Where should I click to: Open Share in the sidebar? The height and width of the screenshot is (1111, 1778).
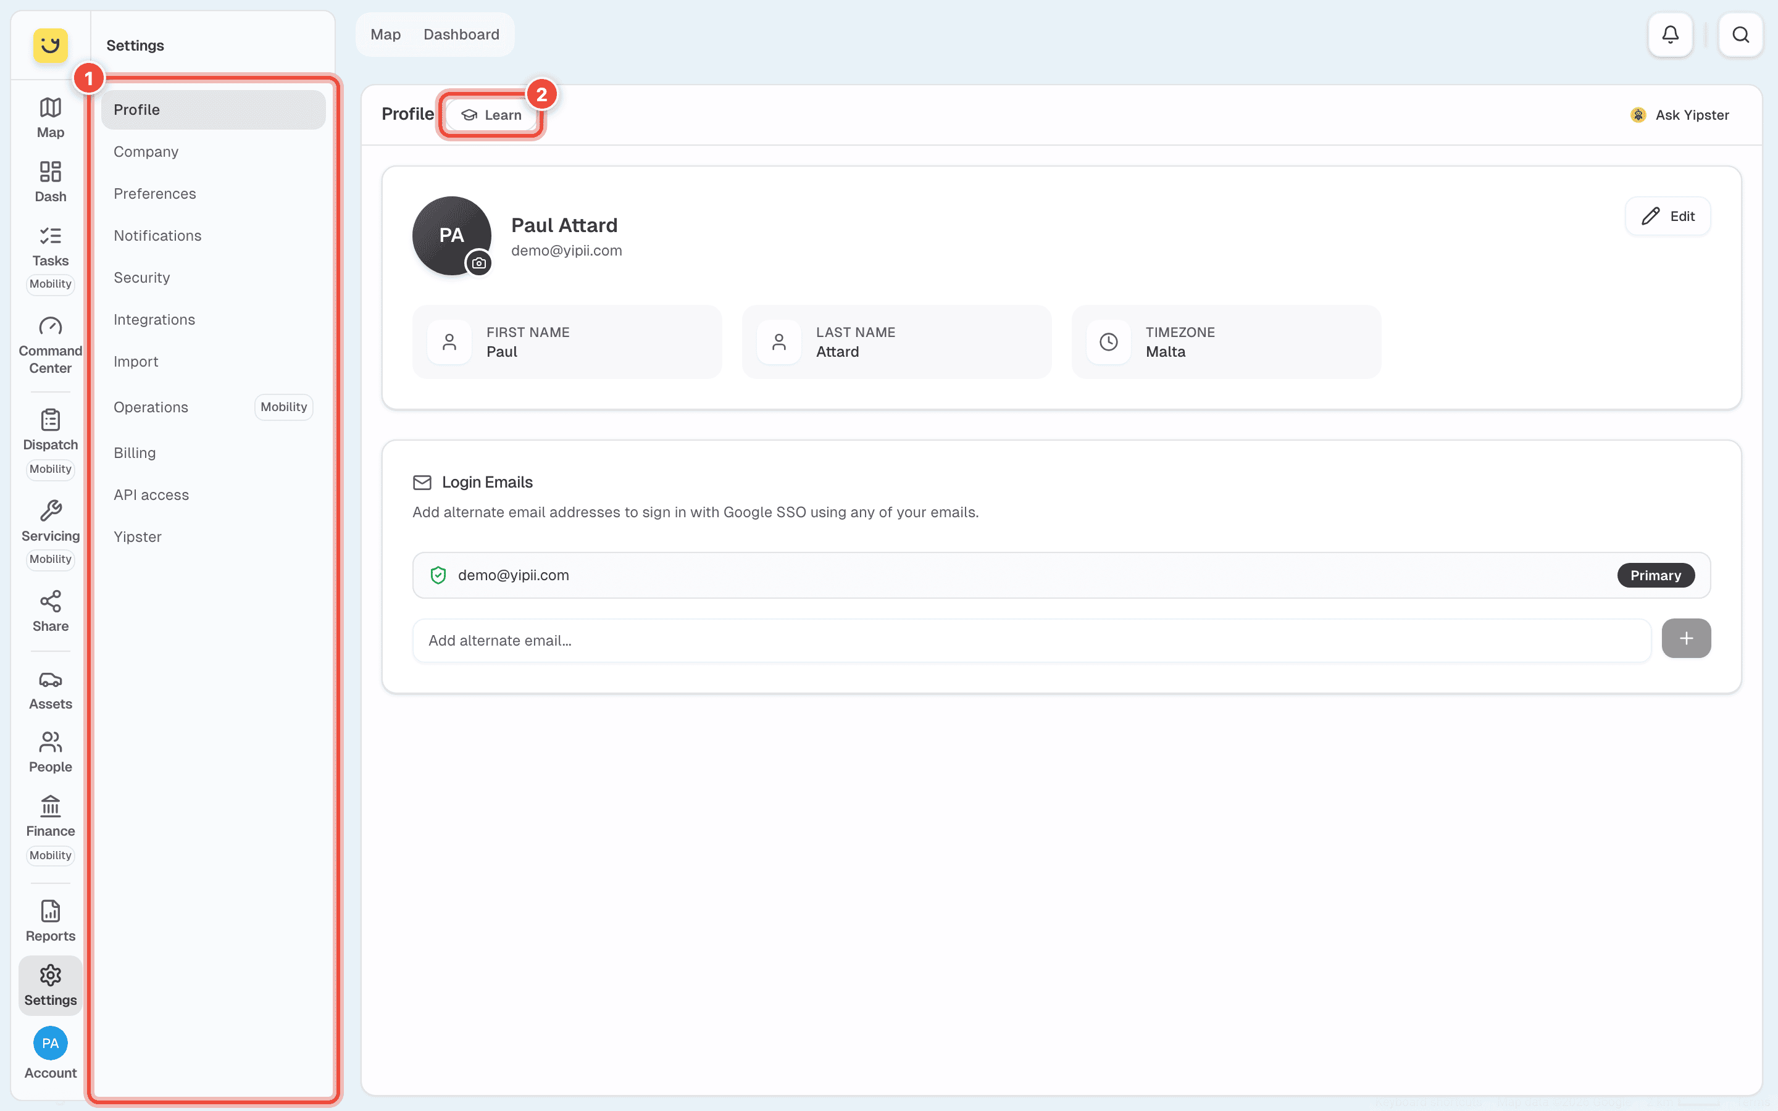click(50, 611)
